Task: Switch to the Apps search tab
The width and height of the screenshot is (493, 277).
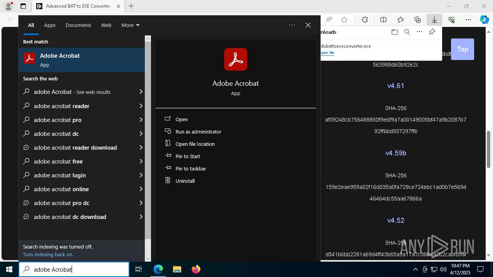Action: [x=50, y=25]
